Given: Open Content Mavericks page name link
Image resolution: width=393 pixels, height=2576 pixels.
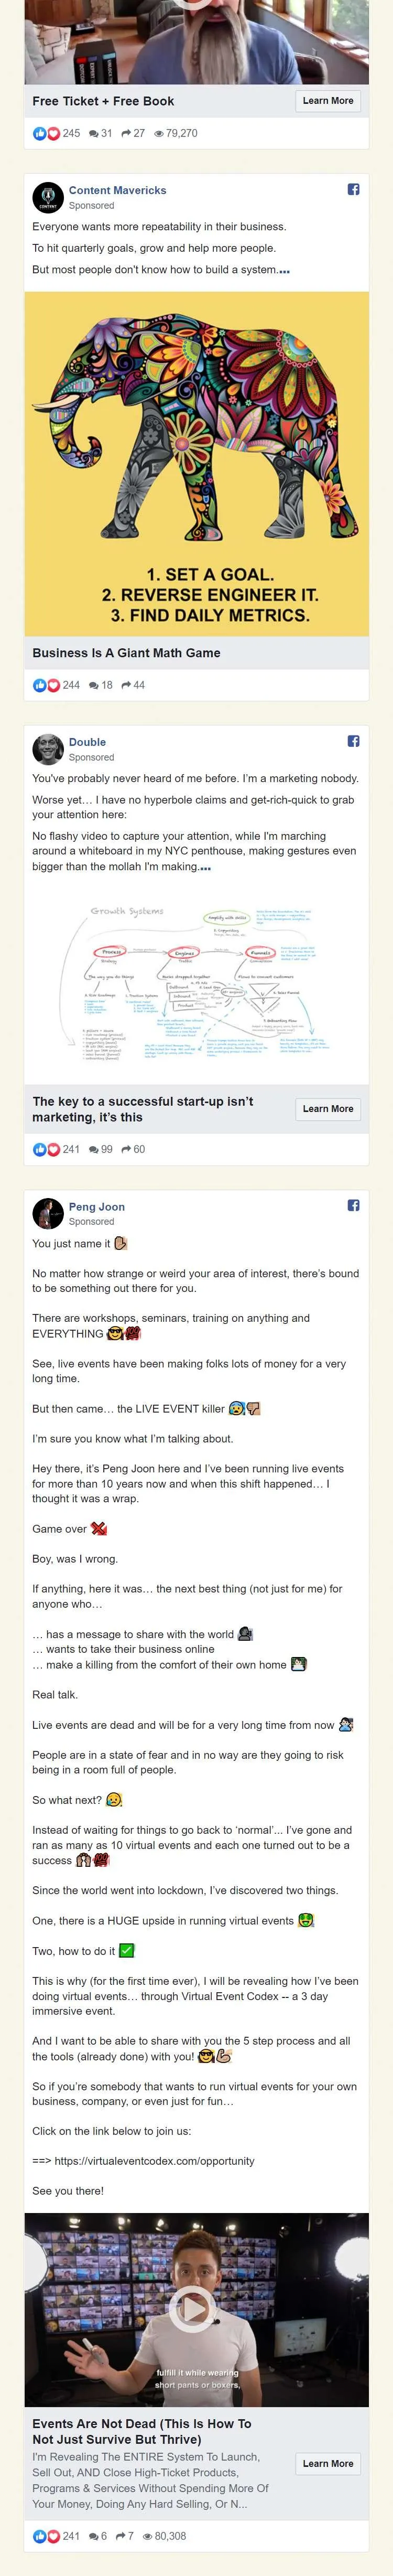Looking at the screenshot, I should tap(117, 190).
